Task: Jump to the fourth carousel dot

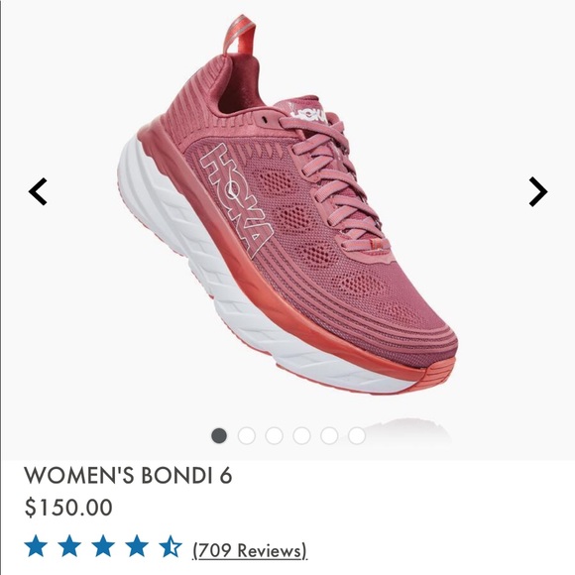Action: coord(301,435)
